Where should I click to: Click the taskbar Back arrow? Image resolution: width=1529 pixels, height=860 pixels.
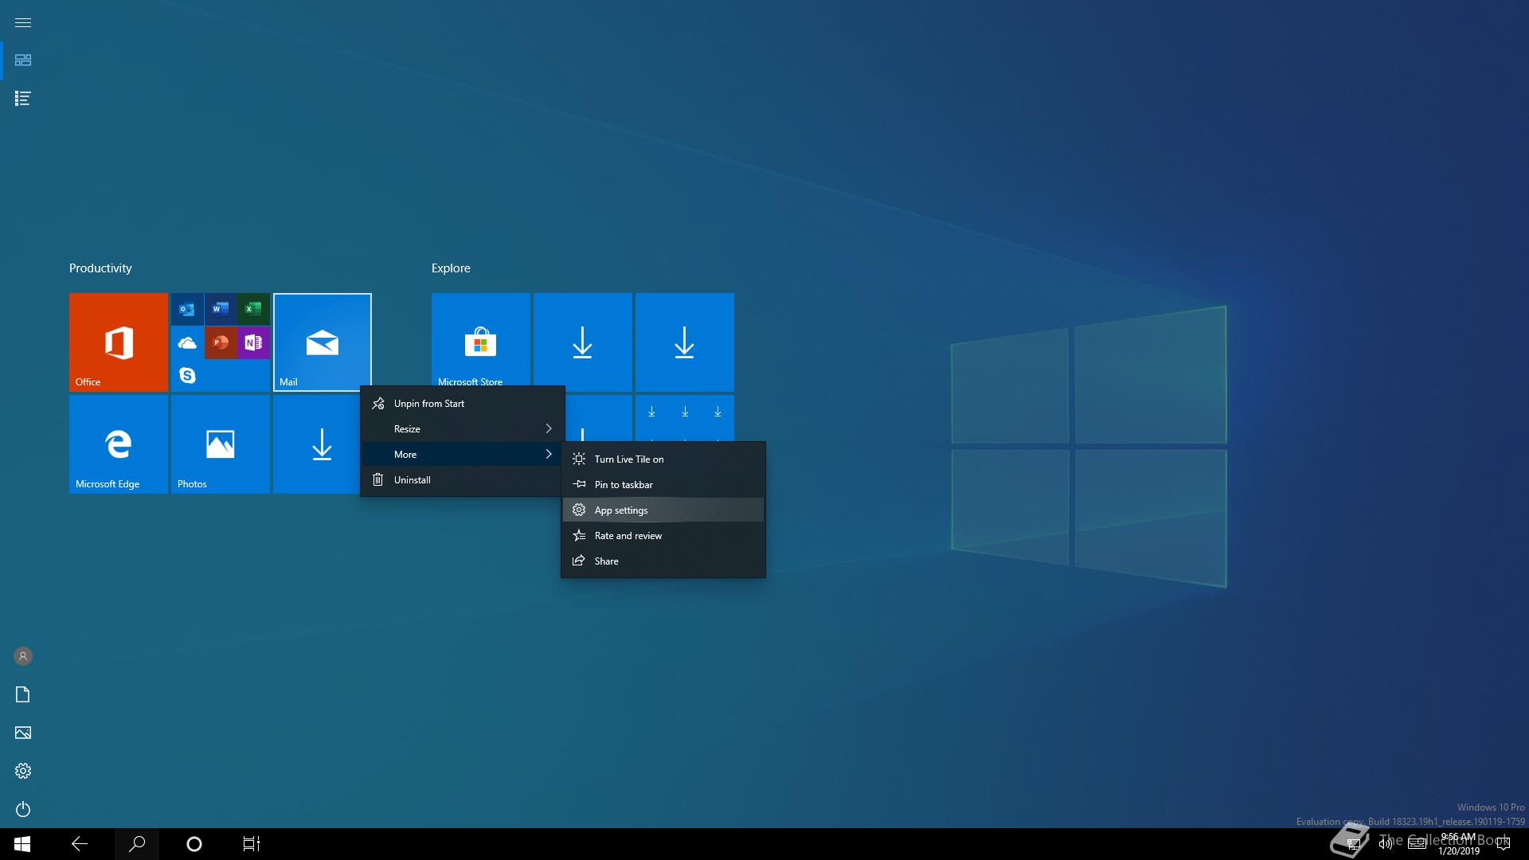pyautogui.click(x=80, y=844)
